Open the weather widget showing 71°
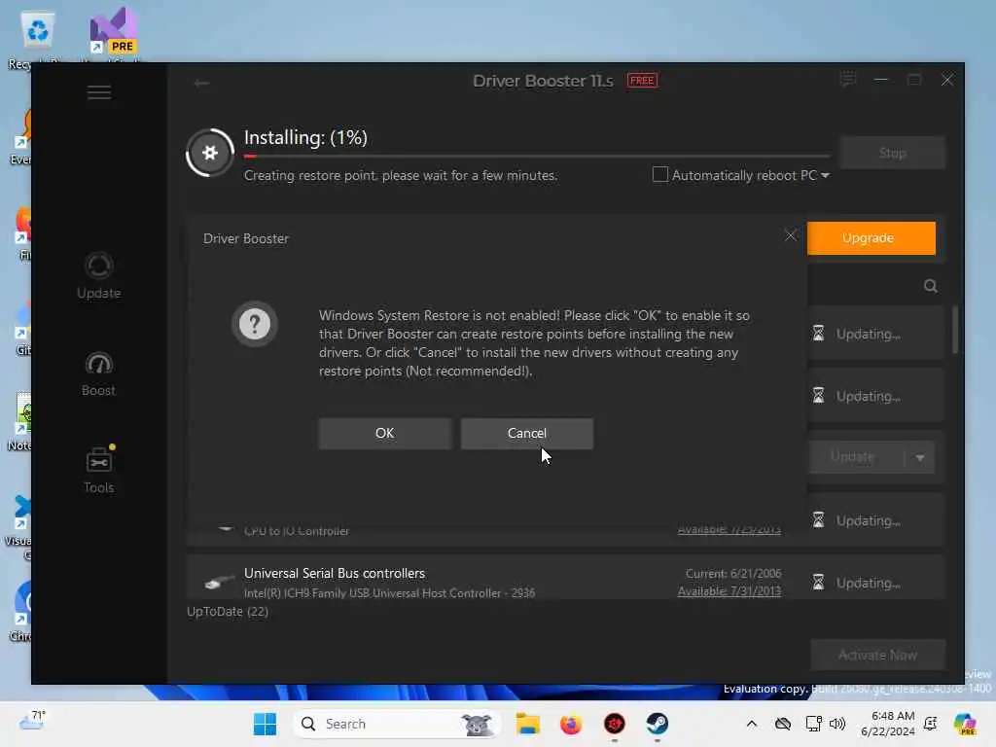 click(x=32, y=721)
